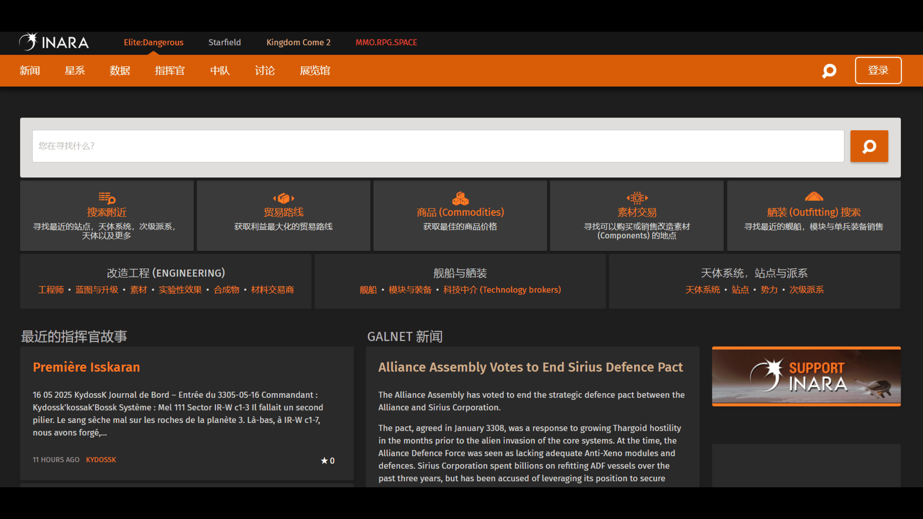Viewport: 923px width, 519px height.
Task: Open the 素材 engineering link
Action: coord(138,290)
